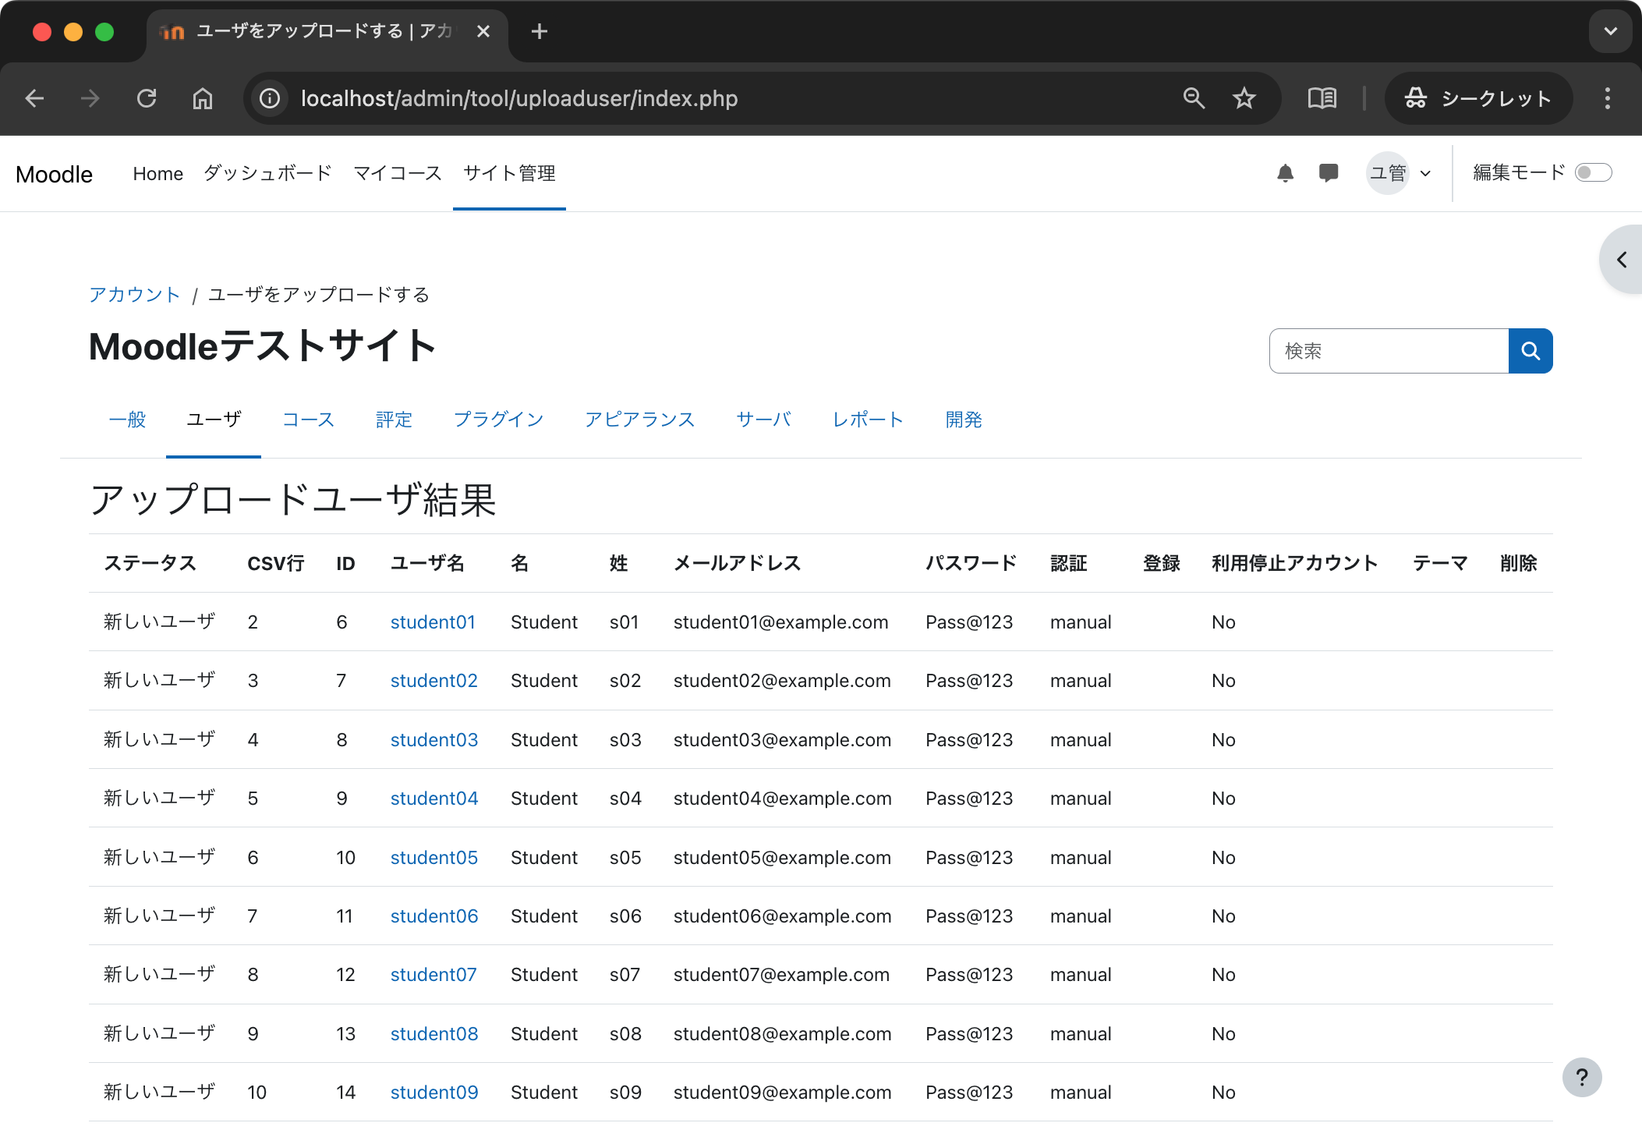The image size is (1642, 1137).
Task: Expand the user account menu chevron
Action: 1425,173
